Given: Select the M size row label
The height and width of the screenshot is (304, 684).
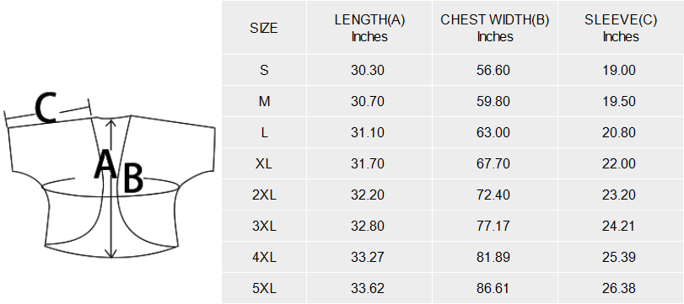Looking at the screenshot, I should click(264, 102).
